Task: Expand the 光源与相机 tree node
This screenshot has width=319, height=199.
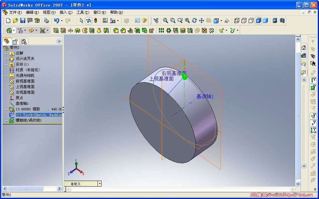Action: click(x=6, y=76)
